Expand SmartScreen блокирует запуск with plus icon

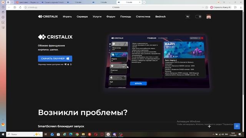click(209, 126)
